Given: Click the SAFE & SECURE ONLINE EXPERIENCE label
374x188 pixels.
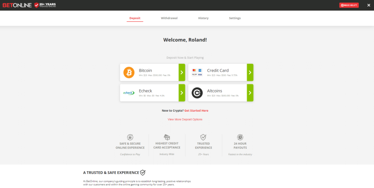Looking at the screenshot, I should 130,146.
